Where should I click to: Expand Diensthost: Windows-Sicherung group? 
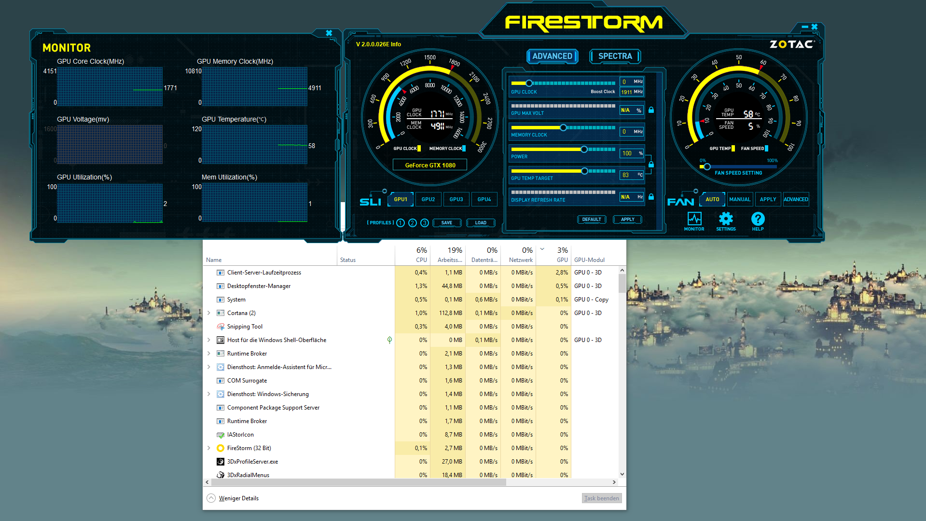tap(209, 394)
